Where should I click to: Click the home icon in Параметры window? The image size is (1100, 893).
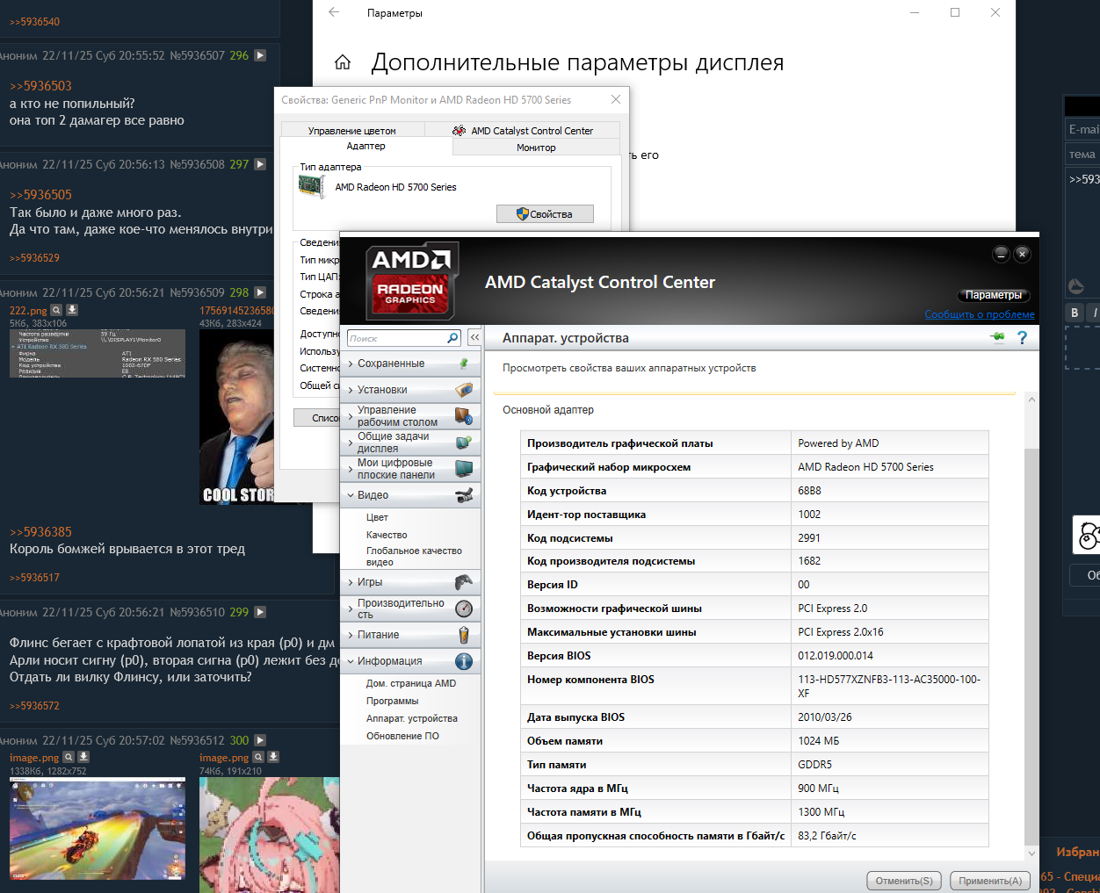pos(343,62)
